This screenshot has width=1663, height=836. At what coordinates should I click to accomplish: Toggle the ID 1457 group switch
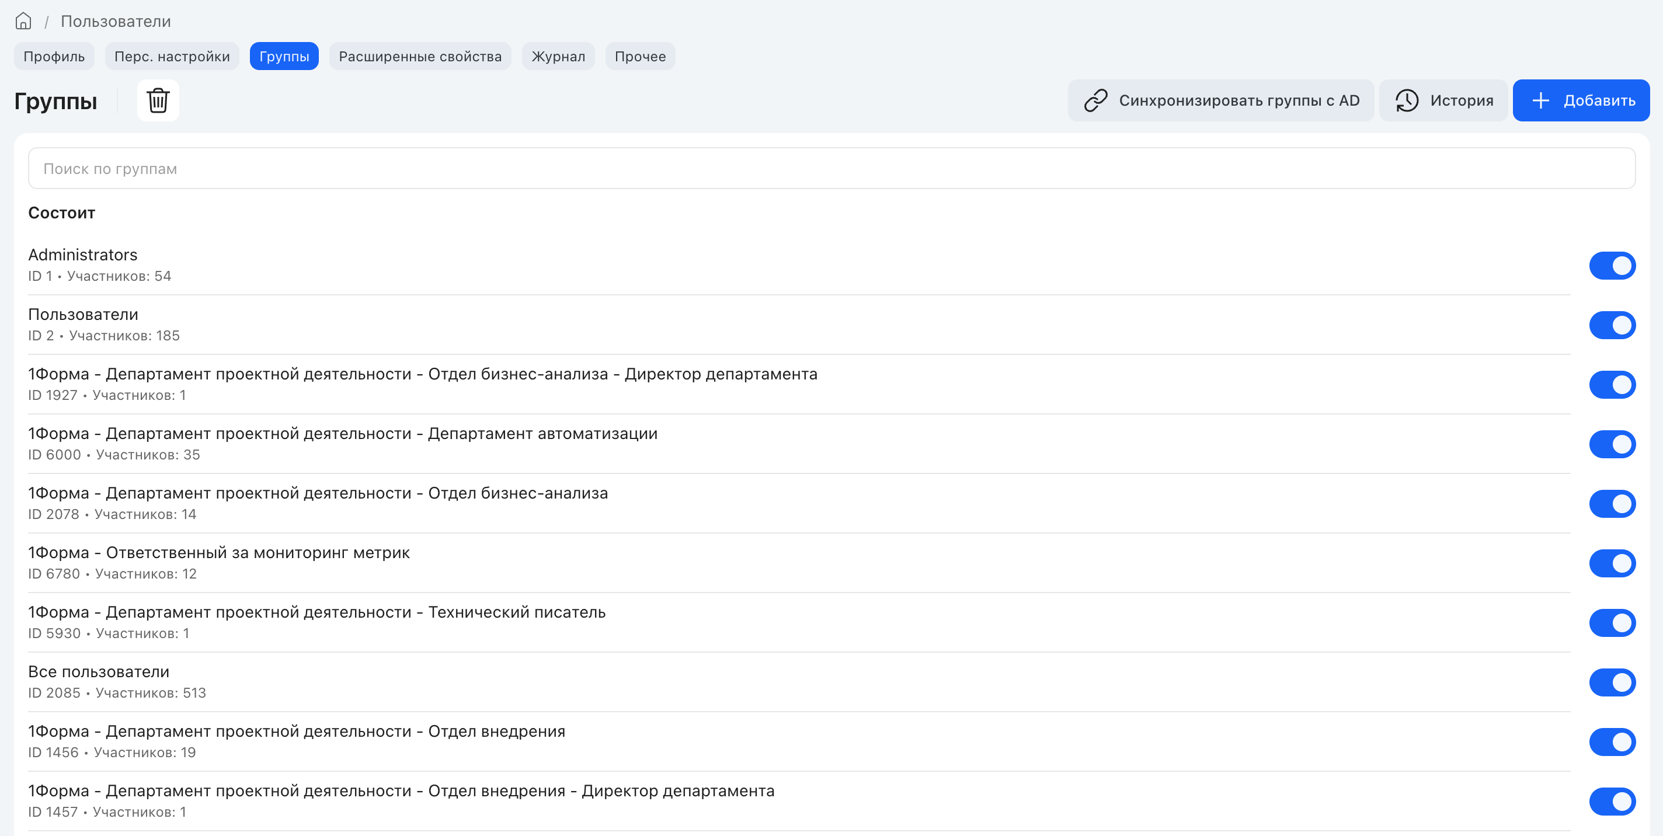(1613, 802)
